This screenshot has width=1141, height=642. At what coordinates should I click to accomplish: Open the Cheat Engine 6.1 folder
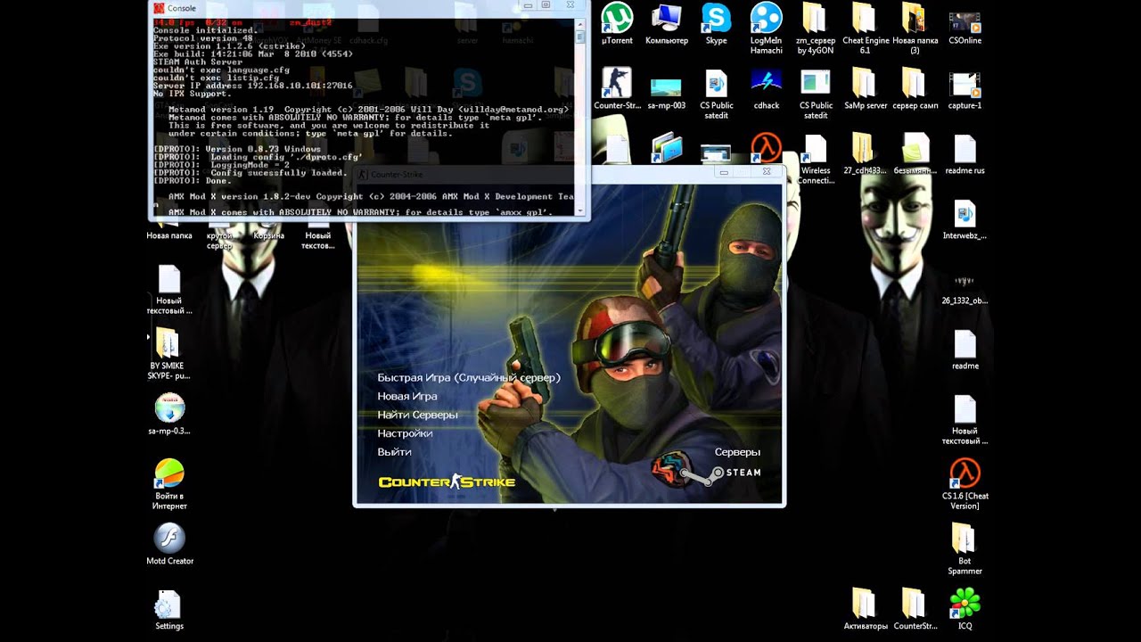pos(865,29)
